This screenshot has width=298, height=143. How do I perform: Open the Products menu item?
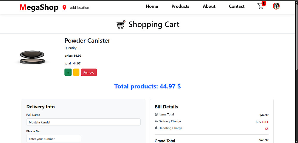point(180,6)
